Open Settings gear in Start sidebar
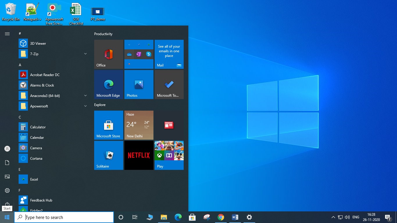The height and width of the screenshot is (223, 397). [7, 190]
